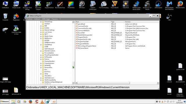Screen dimensions: 186x104
Task: Switch to the registry editor taskbar icon
Action: point(48,101)
